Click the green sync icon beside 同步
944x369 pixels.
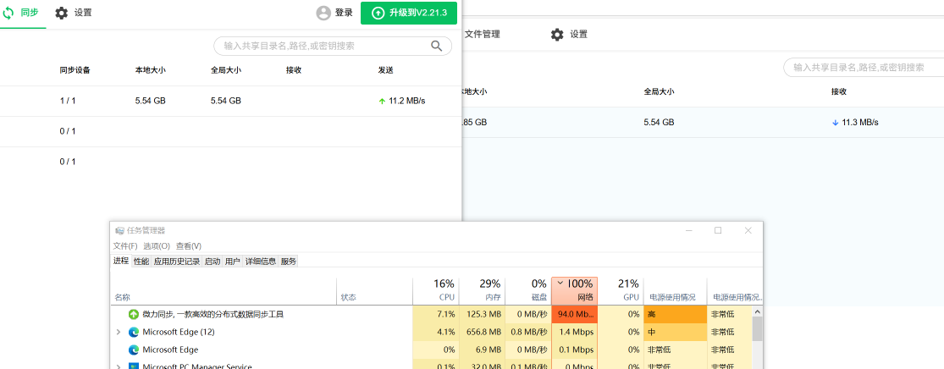point(8,13)
